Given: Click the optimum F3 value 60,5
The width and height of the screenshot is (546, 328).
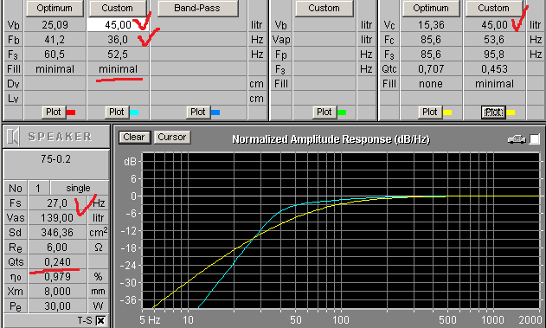Looking at the screenshot, I should tap(55, 55).
